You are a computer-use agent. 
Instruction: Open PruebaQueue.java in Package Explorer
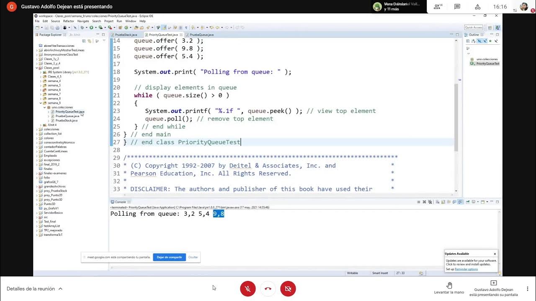pos(67,116)
